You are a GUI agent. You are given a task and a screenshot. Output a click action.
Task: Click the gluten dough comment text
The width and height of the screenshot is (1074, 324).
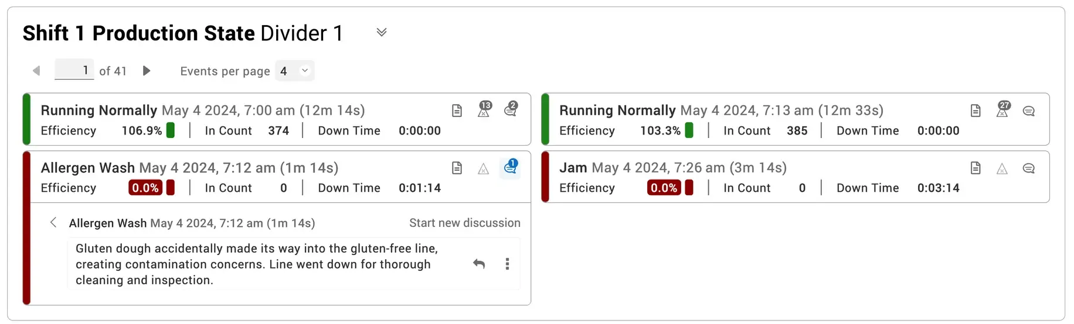click(x=257, y=264)
